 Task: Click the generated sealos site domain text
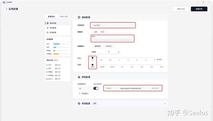coord(131,88)
